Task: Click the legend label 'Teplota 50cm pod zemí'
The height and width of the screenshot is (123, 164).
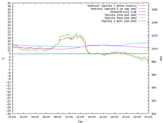Action: coord(120,18)
